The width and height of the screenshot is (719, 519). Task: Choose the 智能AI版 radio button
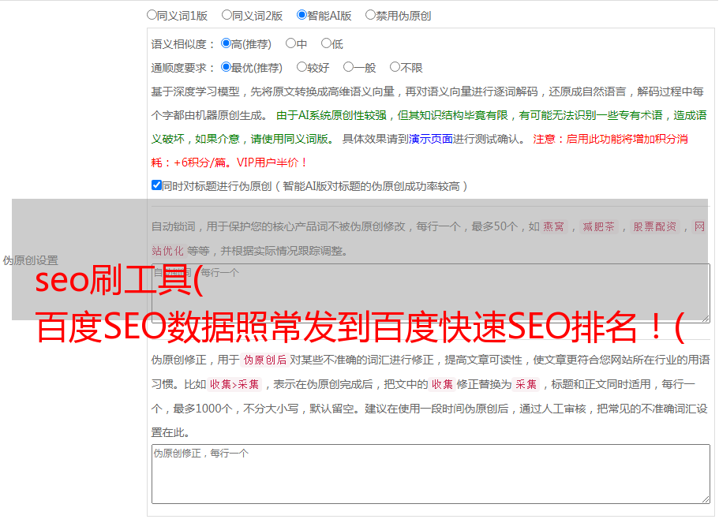(x=301, y=15)
